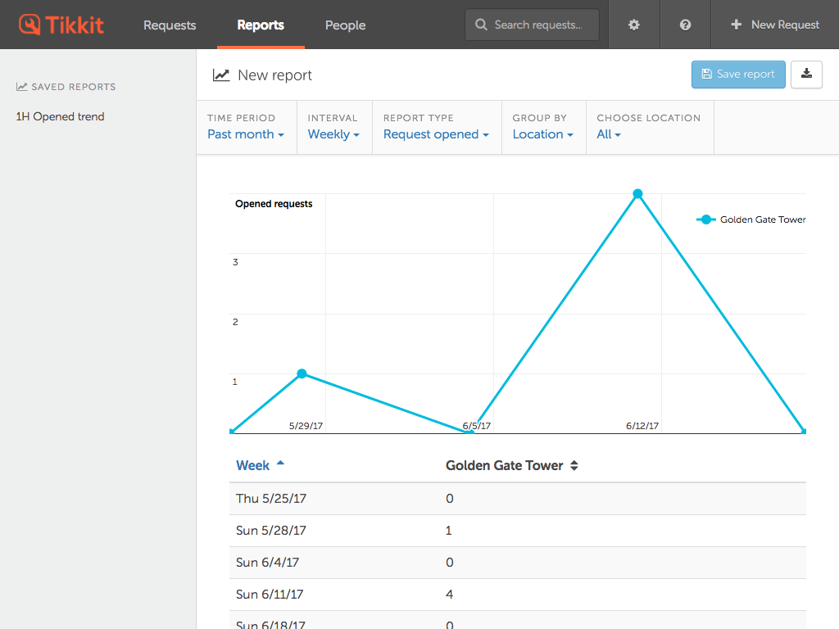Click the Save report button
The height and width of the screenshot is (629, 839).
(737, 74)
